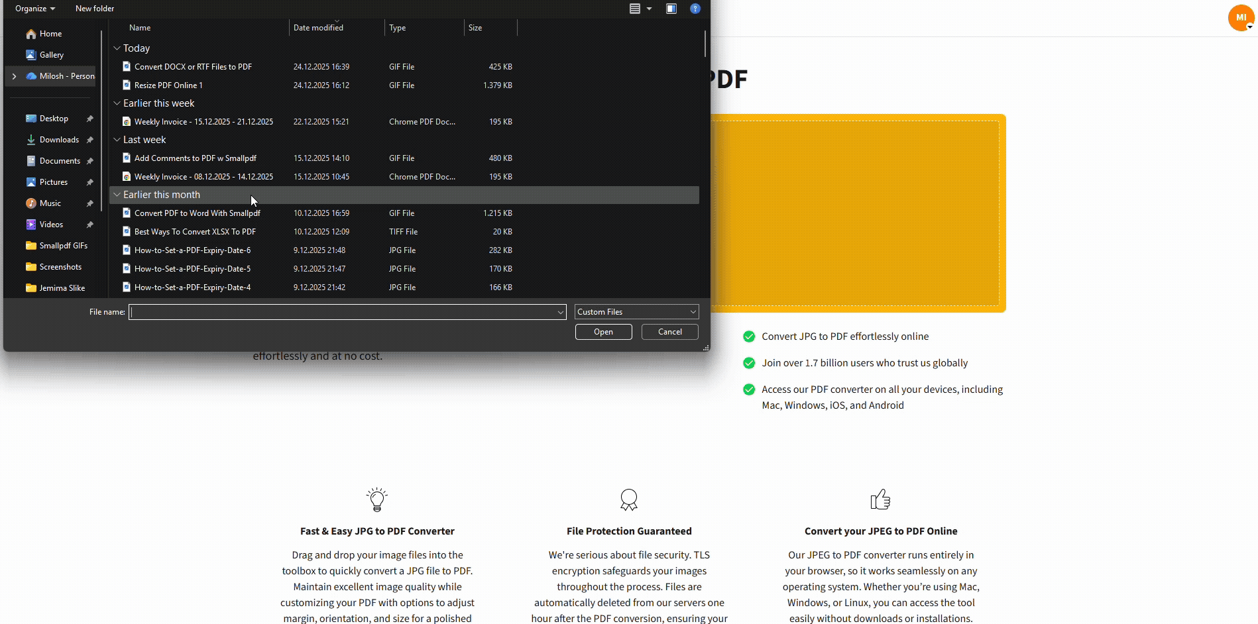Open view options dropdown arrow
1258x624 pixels.
click(x=649, y=9)
